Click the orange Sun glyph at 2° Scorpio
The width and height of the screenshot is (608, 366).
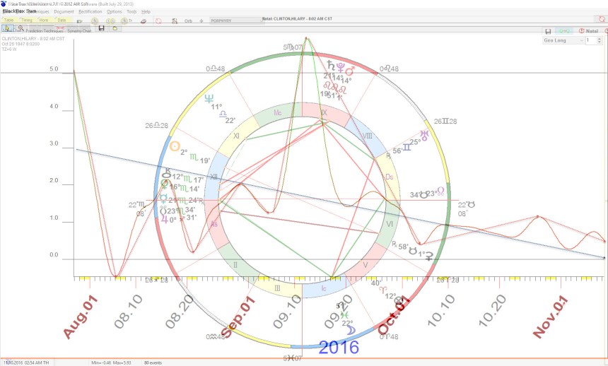pyautogui.click(x=175, y=146)
